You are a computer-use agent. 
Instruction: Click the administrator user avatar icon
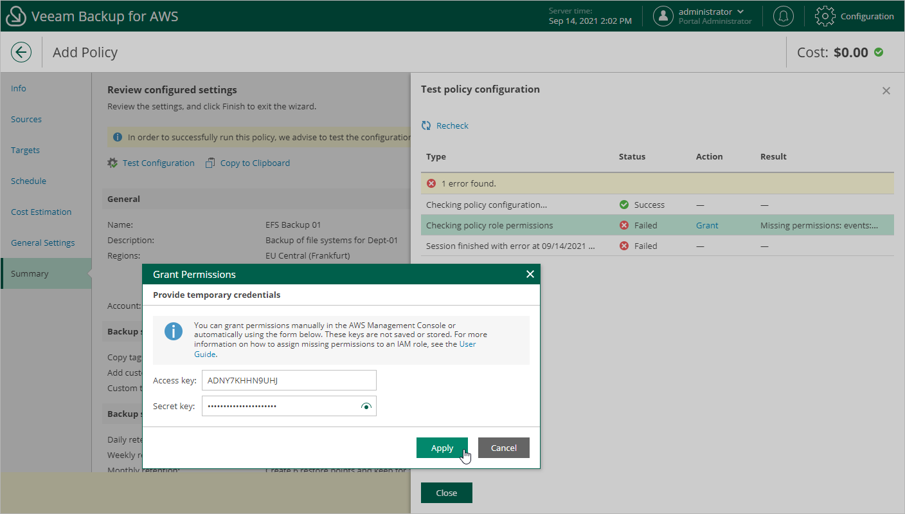(x=663, y=16)
